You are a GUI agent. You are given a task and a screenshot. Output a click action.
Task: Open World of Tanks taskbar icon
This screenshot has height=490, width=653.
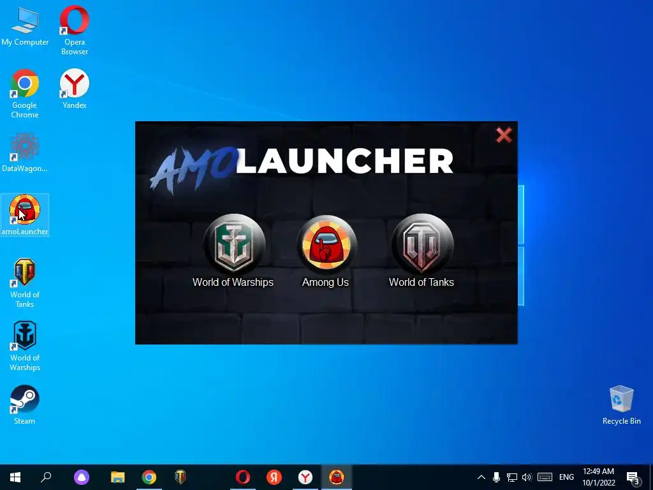180,477
